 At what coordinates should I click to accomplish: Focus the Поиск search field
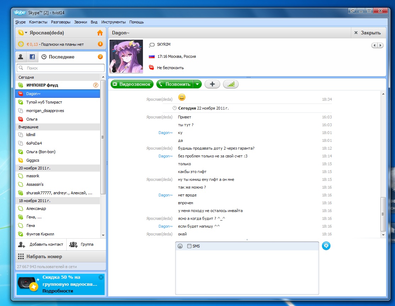(61, 68)
